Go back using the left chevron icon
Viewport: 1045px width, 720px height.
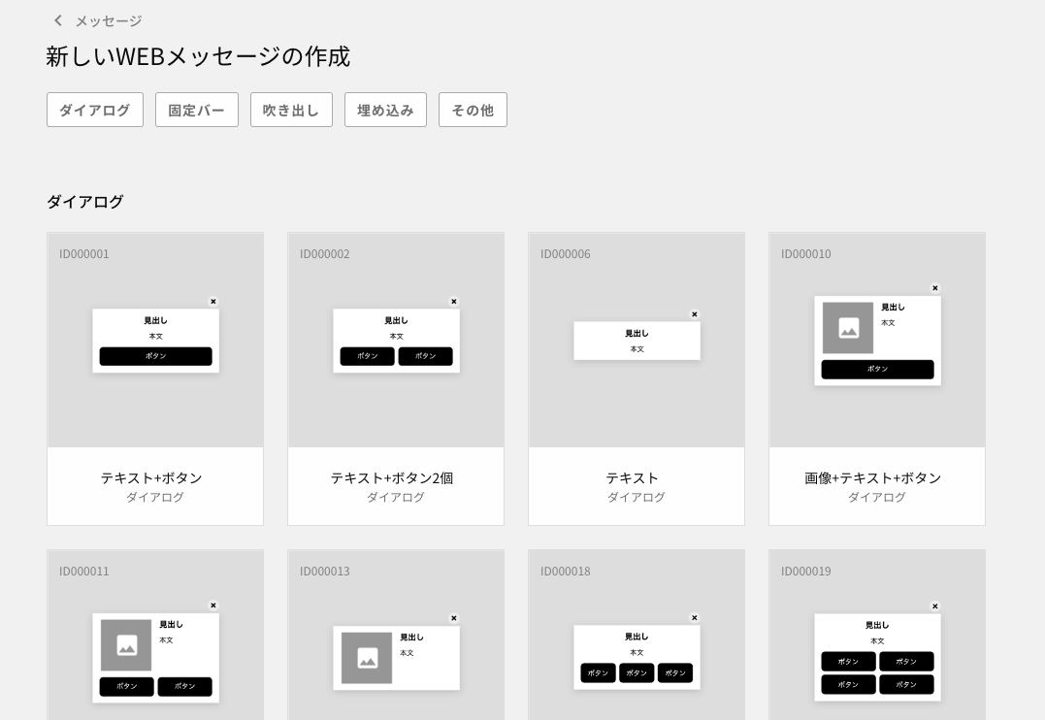pos(58,20)
